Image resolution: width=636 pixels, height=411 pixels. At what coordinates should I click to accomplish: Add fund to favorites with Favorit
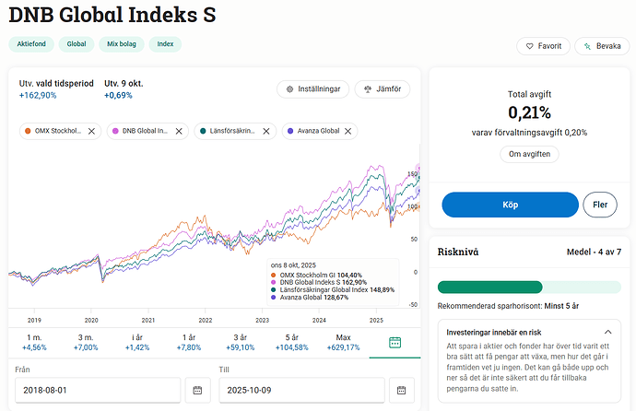(x=541, y=45)
